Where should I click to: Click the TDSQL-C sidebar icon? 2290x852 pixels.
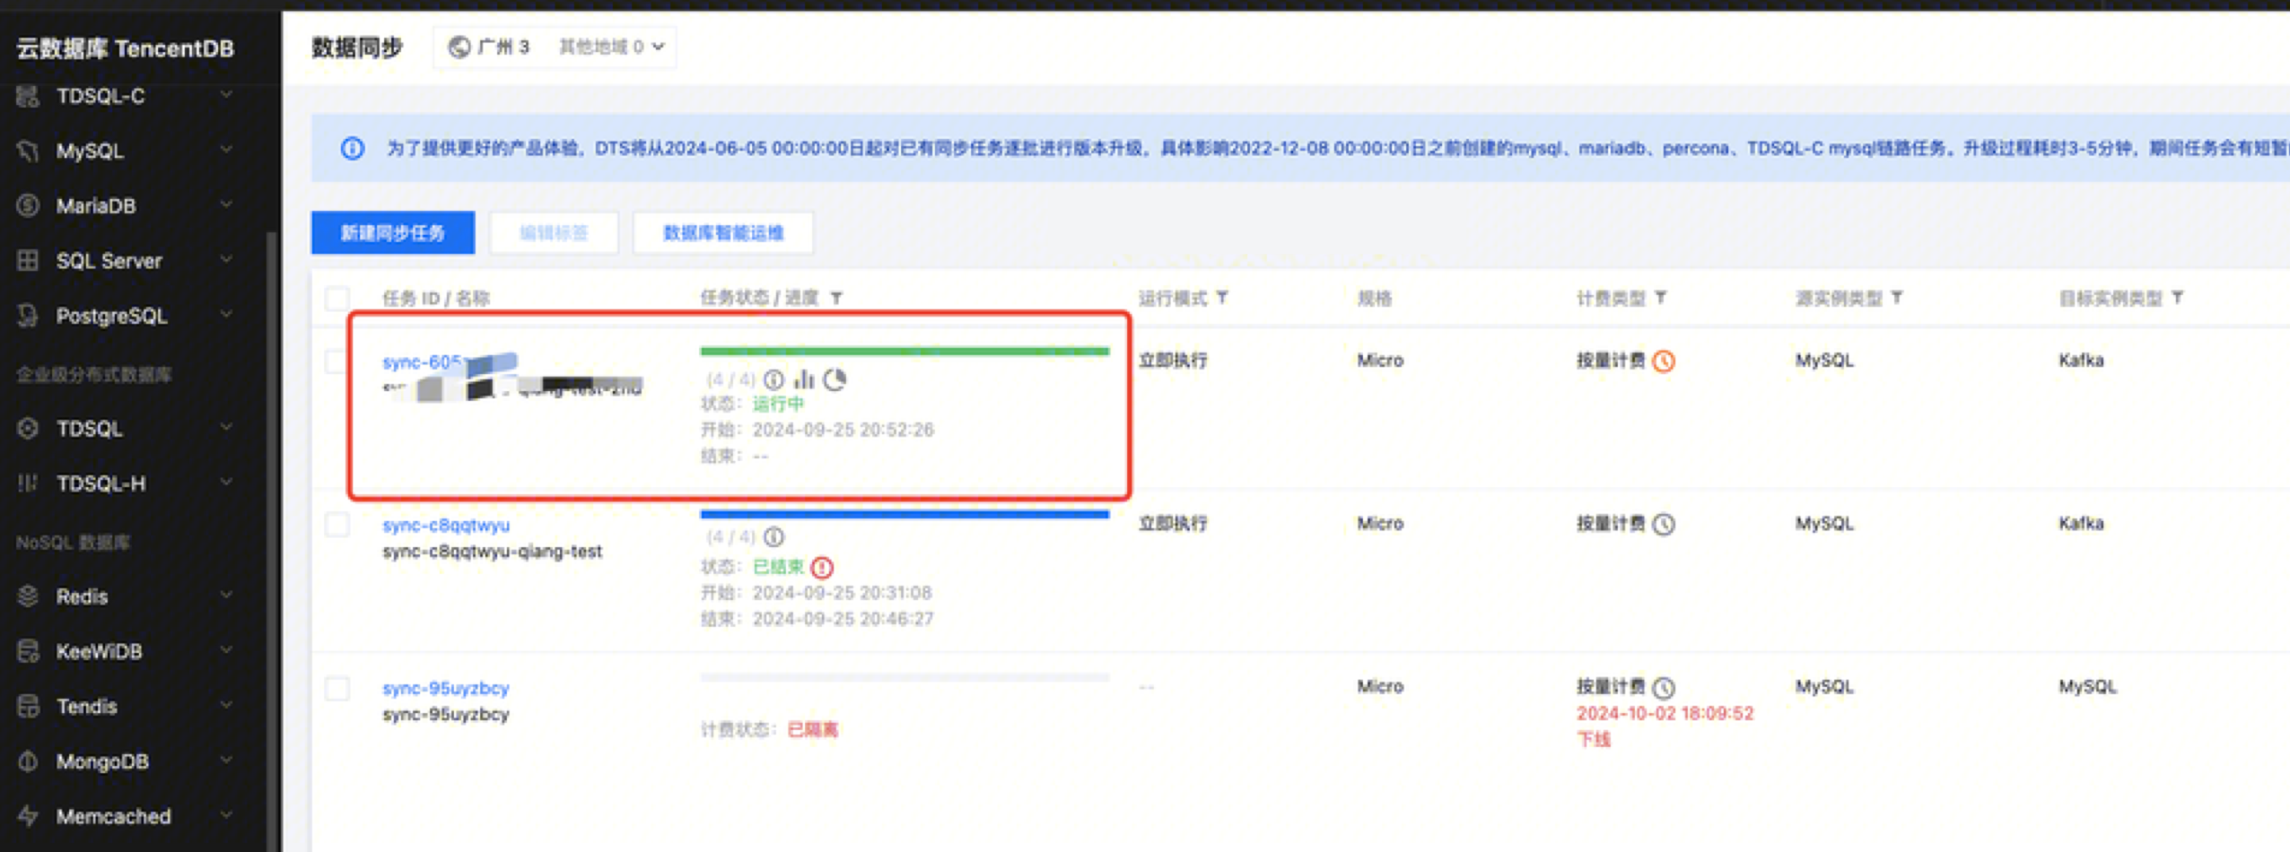pos(28,96)
